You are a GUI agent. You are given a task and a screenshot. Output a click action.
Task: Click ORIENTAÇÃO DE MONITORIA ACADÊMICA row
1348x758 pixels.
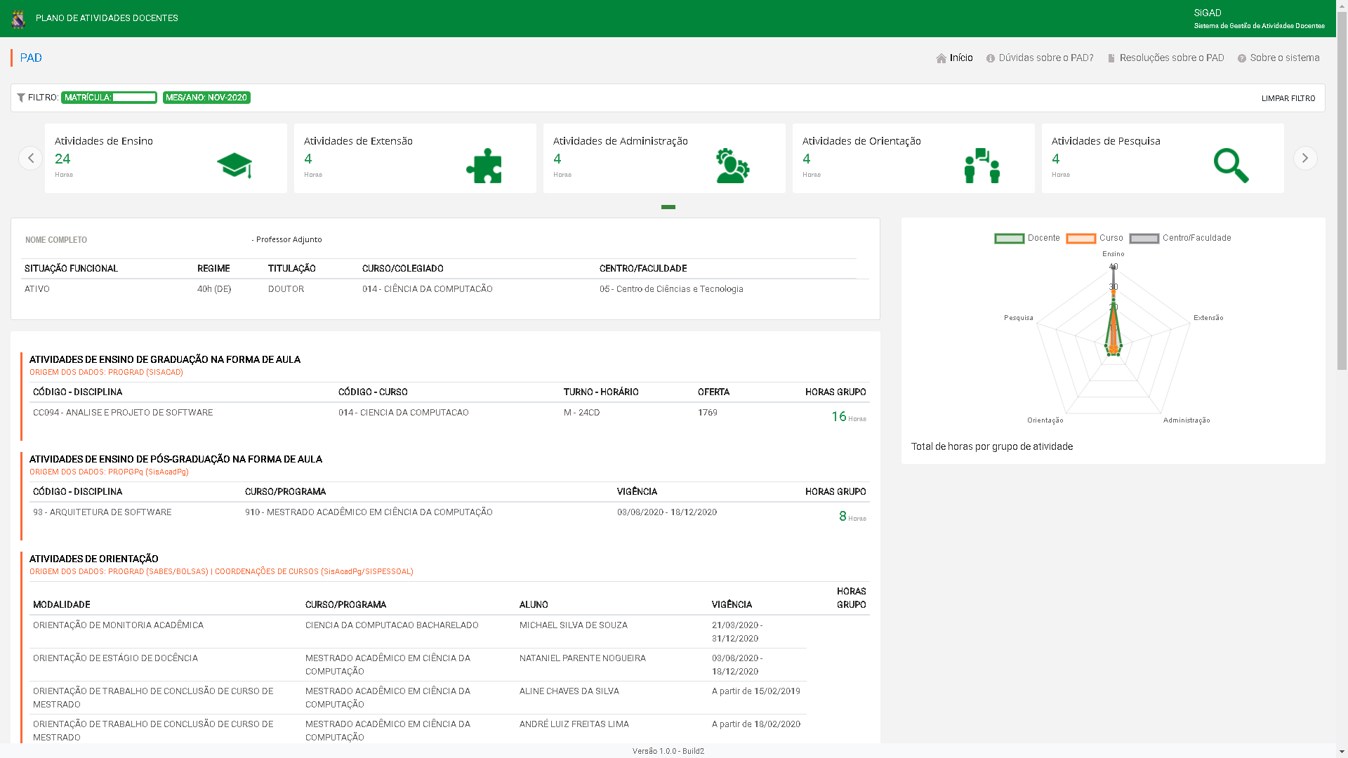[x=118, y=625]
